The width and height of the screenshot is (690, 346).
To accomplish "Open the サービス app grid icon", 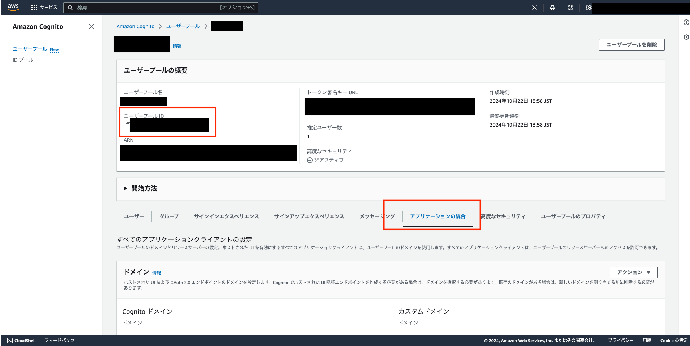I will pyautogui.click(x=34, y=7).
